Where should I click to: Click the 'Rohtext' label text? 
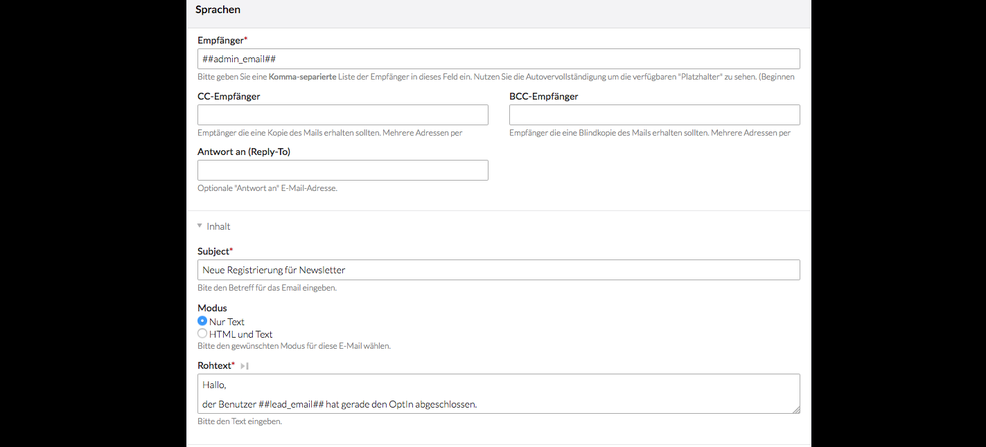tap(213, 365)
